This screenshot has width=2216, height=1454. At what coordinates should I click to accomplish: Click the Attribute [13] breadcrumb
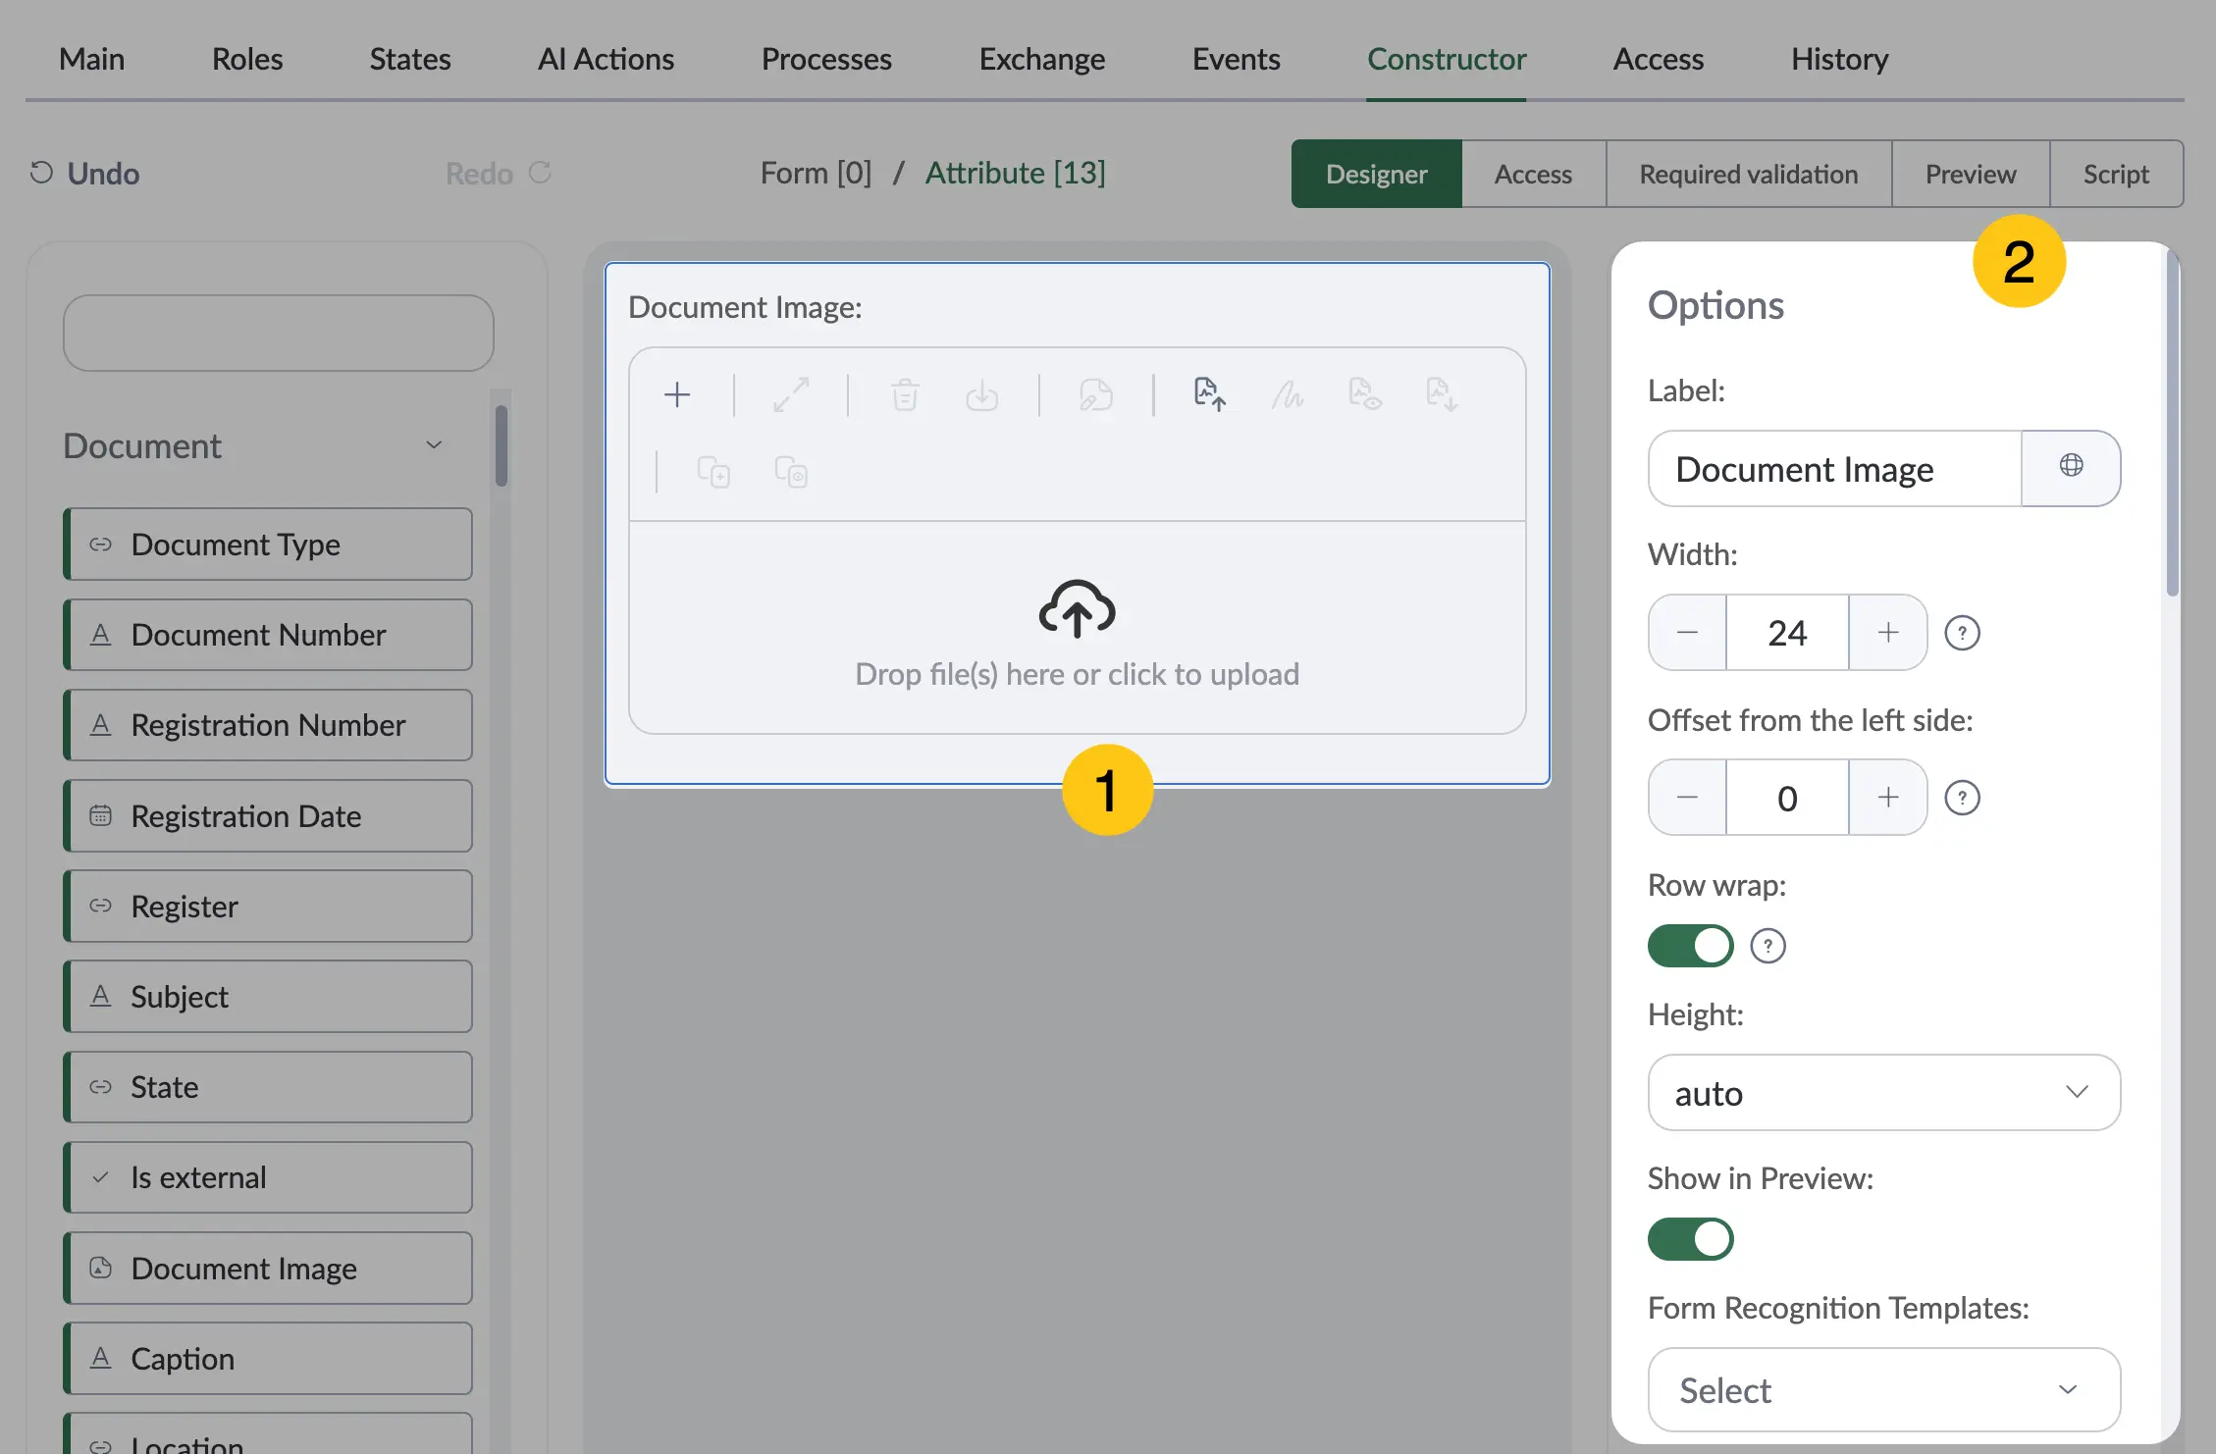1016,173
